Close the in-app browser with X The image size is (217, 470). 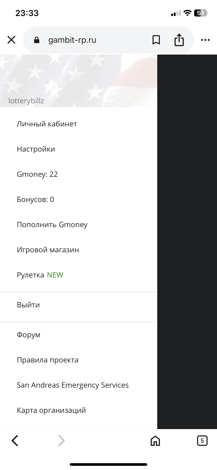click(12, 40)
